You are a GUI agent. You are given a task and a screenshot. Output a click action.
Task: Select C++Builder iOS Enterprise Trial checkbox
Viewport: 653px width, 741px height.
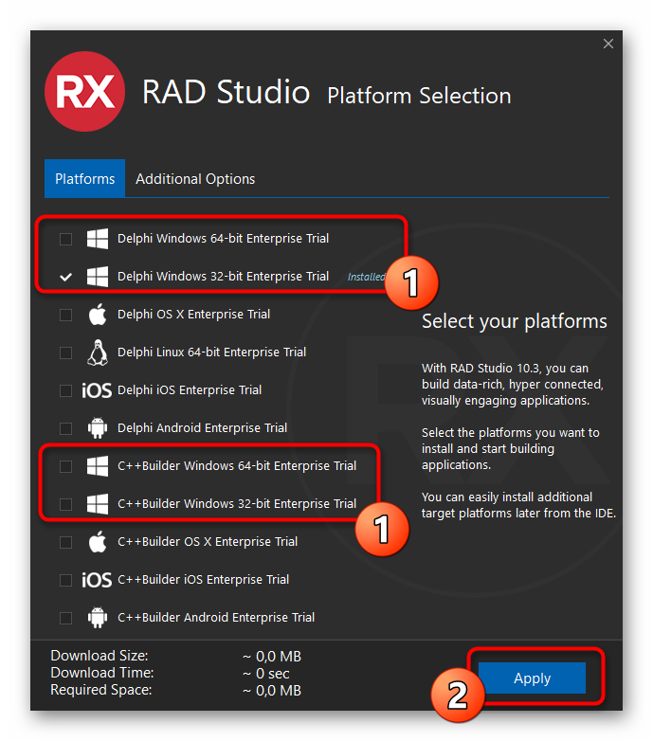point(65,580)
